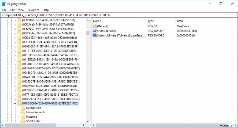Expand the {0102563D-F16D-434d-82A2-37968BD3E31E} key
Screen dimensions: 238x128
point(15,47)
